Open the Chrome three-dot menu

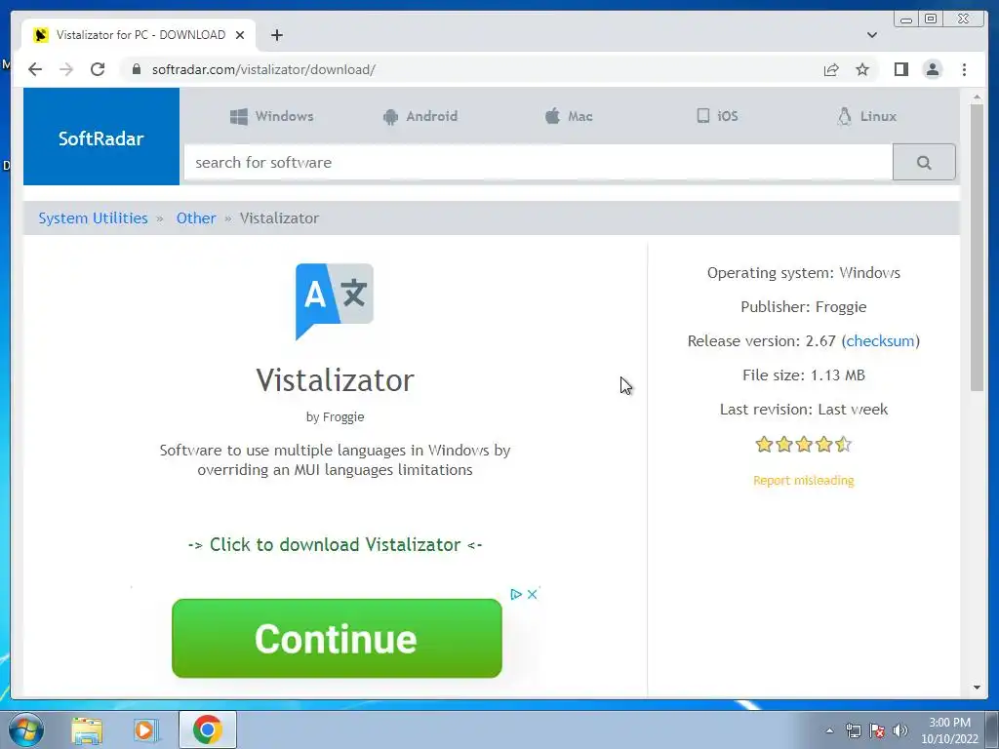[x=964, y=69]
